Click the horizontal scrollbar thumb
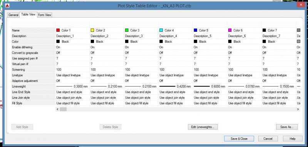 click(x=63, y=109)
